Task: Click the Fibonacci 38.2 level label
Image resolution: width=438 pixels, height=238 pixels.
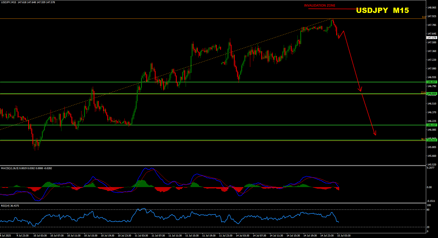Action: pyautogui.click(x=423, y=139)
